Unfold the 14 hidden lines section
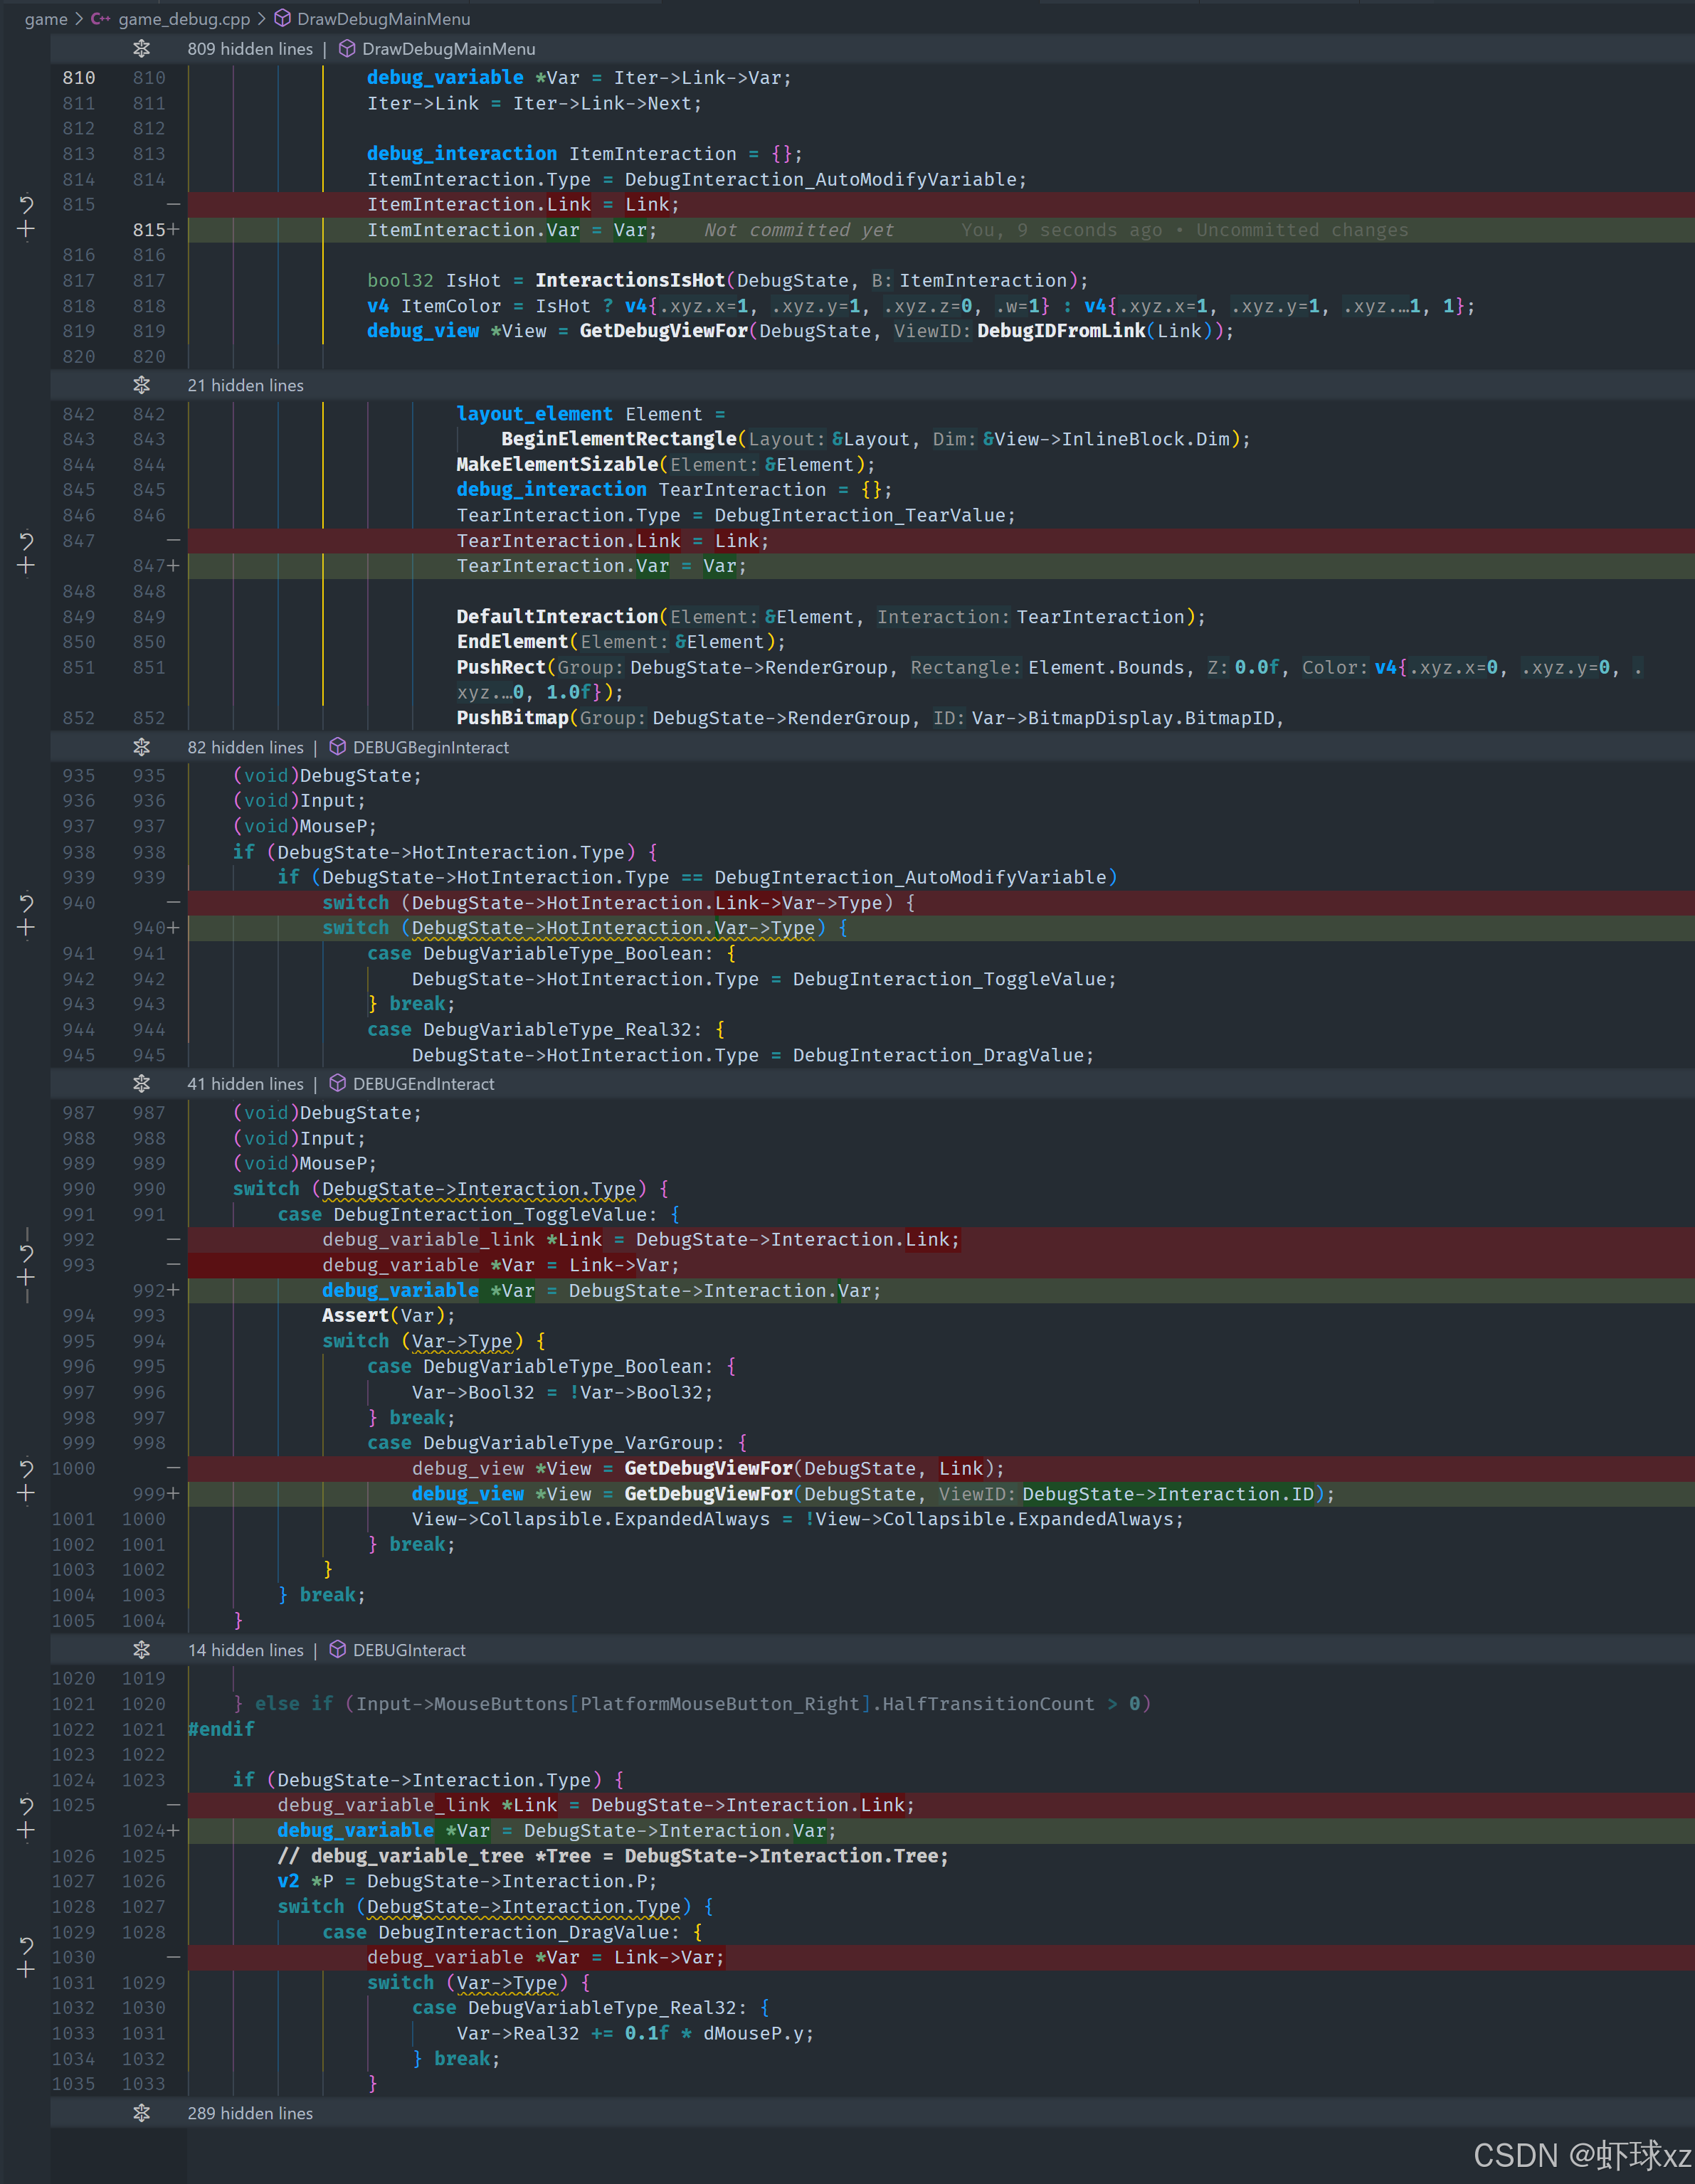The image size is (1695, 2184). click(x=141, y=1650)
